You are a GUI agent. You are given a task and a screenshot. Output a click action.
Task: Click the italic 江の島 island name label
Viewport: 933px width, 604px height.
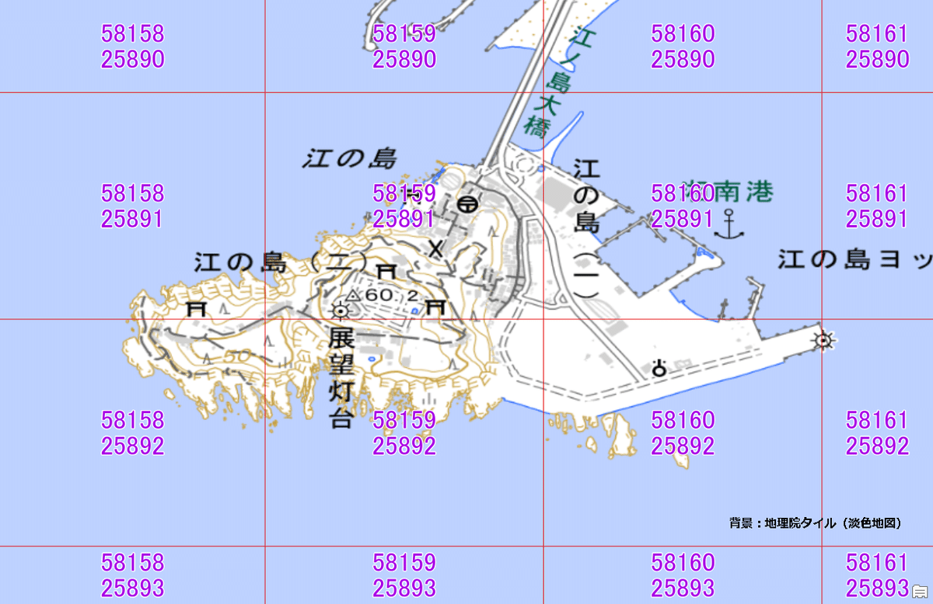click(x=350, y=159)
